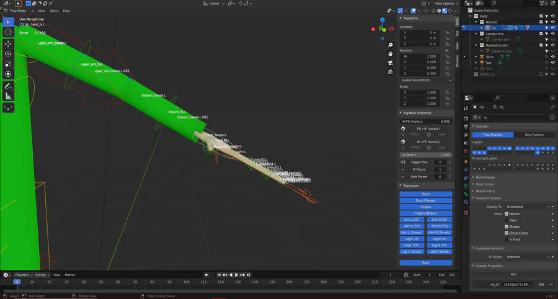
Task: Choose the Rotate tool
Action: pos(8,54)
